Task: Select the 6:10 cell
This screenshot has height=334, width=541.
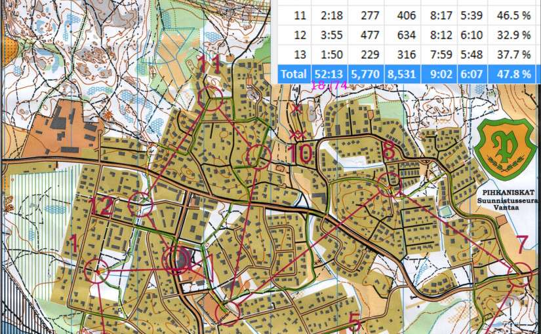Action: click(x=472, y=35)
